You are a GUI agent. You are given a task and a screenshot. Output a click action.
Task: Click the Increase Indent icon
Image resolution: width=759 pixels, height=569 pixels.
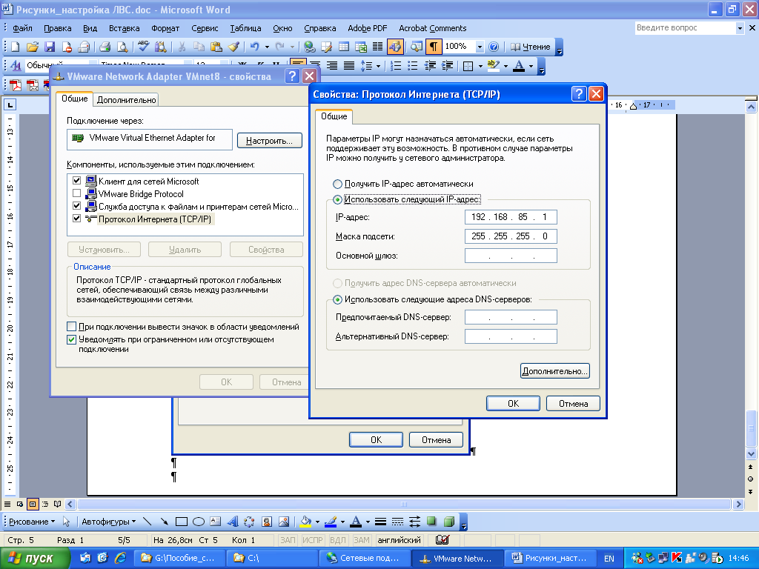click(x=447, y=65)
